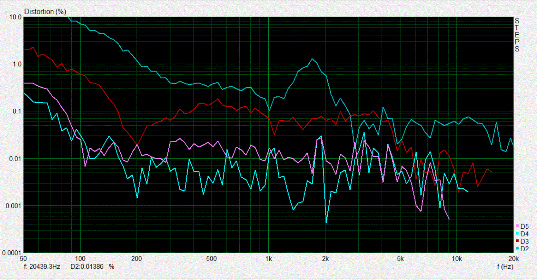
Task: Click the 500 x-axis tick label
Action: (x=212, y=259)
